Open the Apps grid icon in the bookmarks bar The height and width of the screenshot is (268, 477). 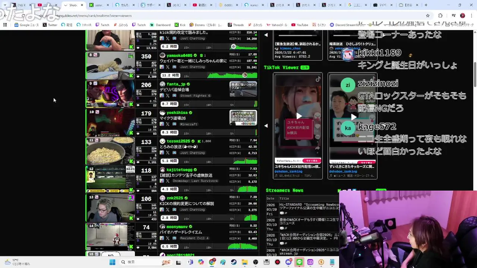pos(5,25)
